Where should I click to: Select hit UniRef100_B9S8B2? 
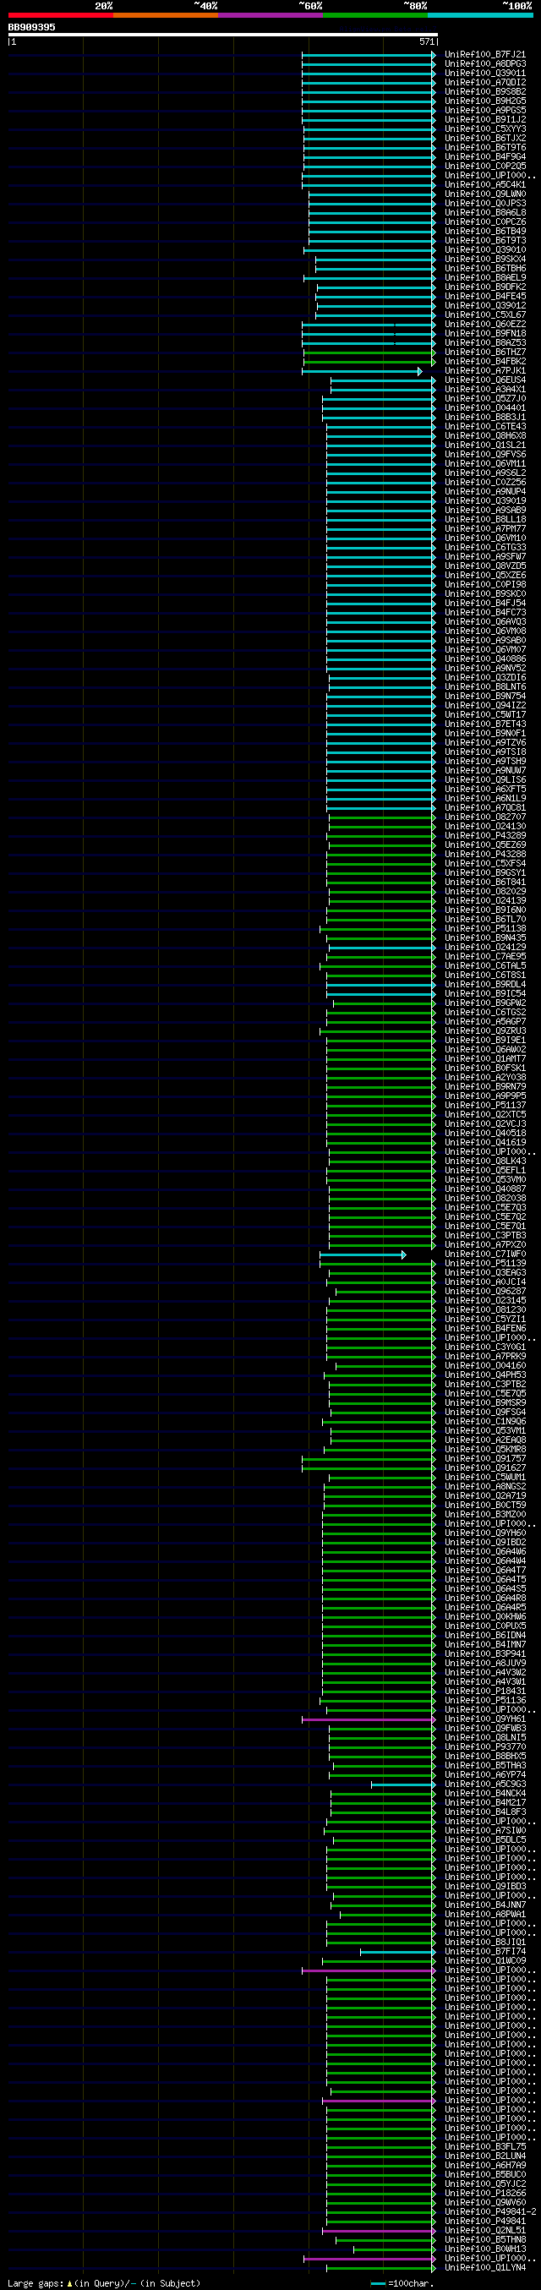[485, 91]
